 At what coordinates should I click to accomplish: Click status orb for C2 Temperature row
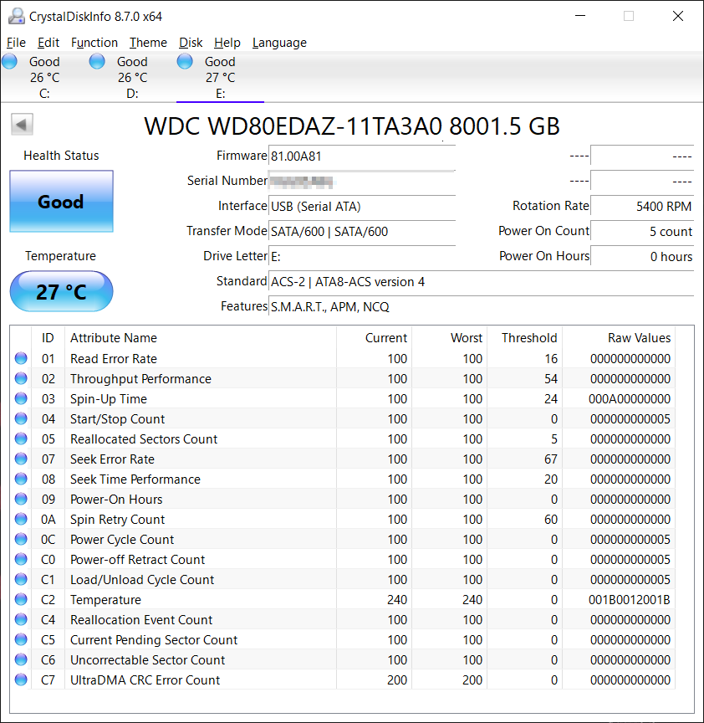[x=21, y=599]
